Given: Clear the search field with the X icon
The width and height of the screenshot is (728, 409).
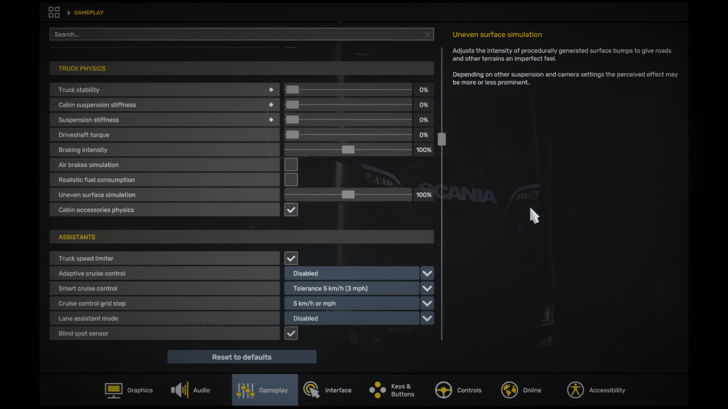Looking at the screenshot, I should pyautogui.click(x=428, y=35).
